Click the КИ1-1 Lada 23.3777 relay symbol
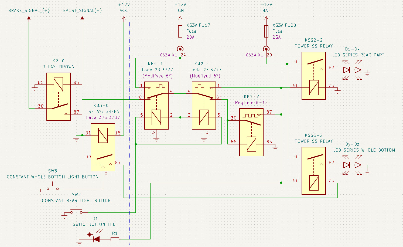The height and width of the screenshot is (247, 403). (x=156, y=106)
